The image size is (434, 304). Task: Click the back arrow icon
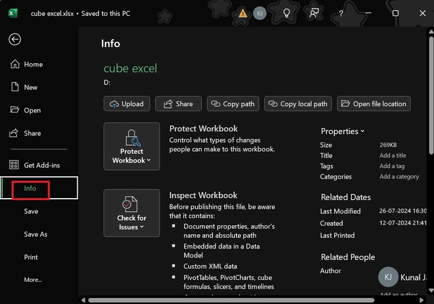(14, 39)
